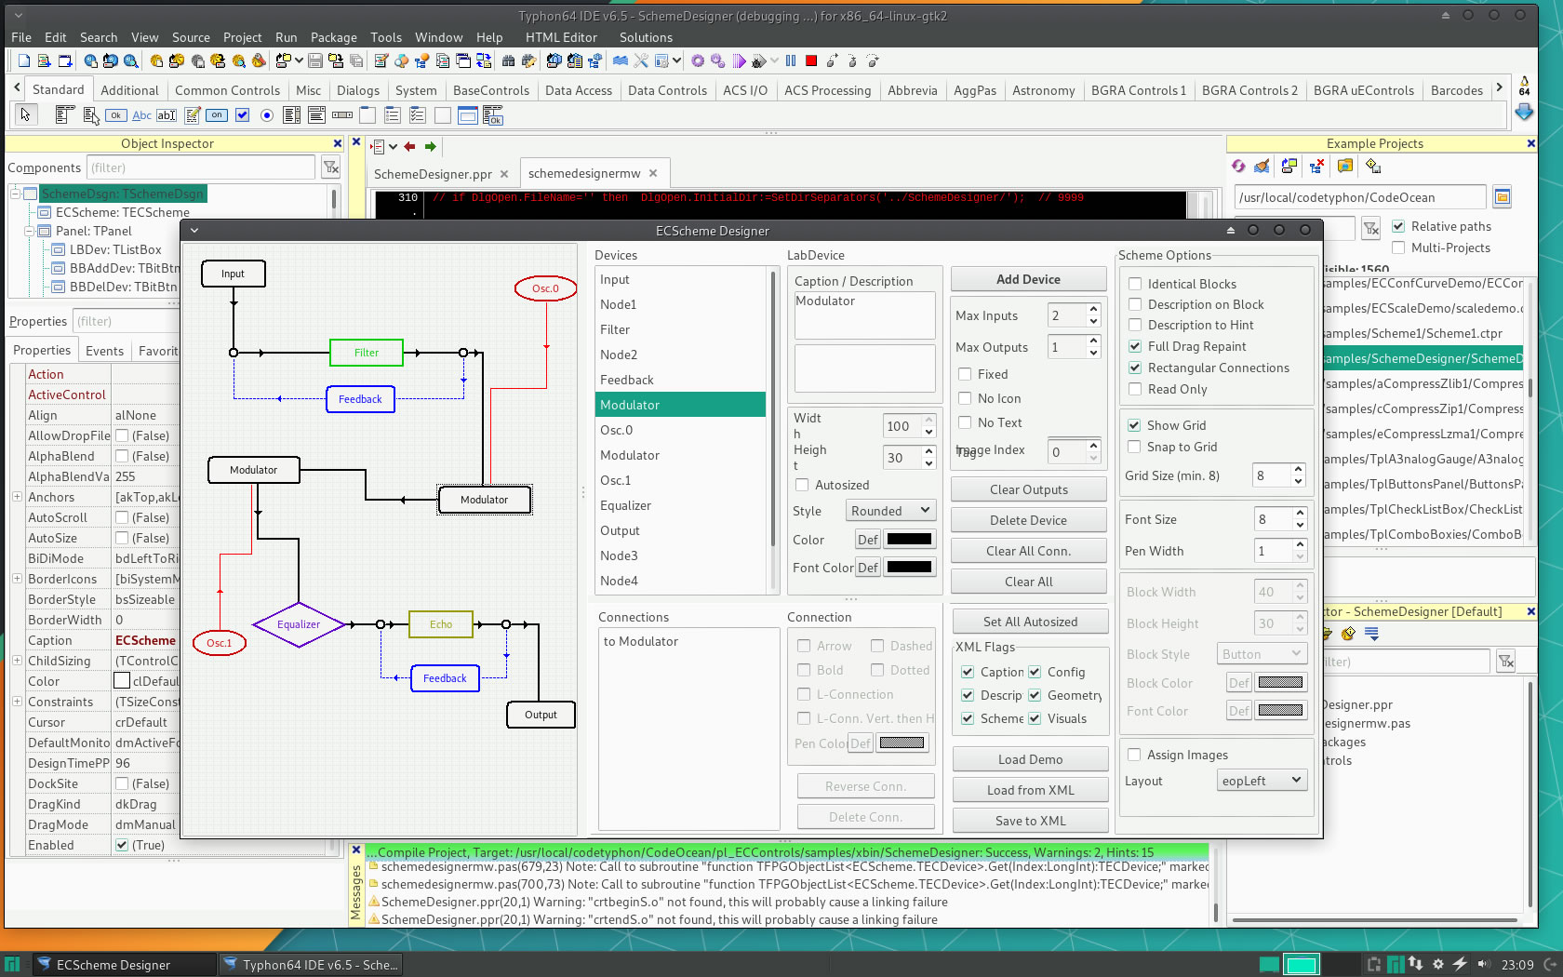Select the TScrollBar palette component icon
The image size is (1563, 977).
pyautogui.click(x=342, y=115)
